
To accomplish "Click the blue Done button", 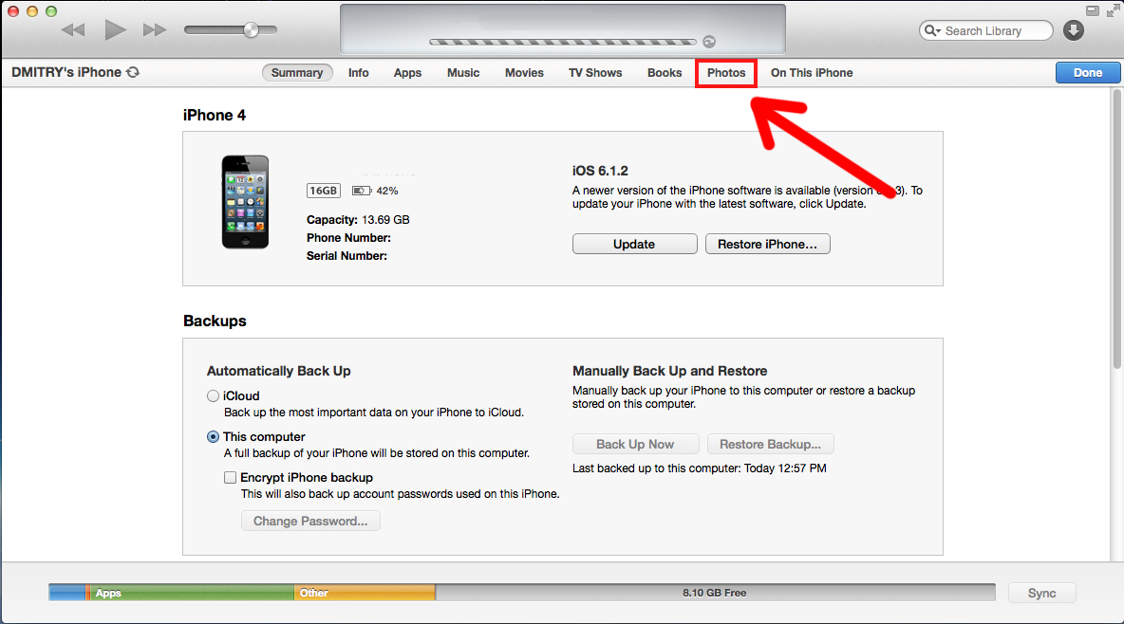I will [1087, 73].
